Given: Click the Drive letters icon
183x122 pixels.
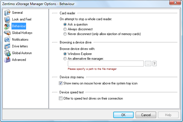Looking at the screenshot, I should [7, 46].
